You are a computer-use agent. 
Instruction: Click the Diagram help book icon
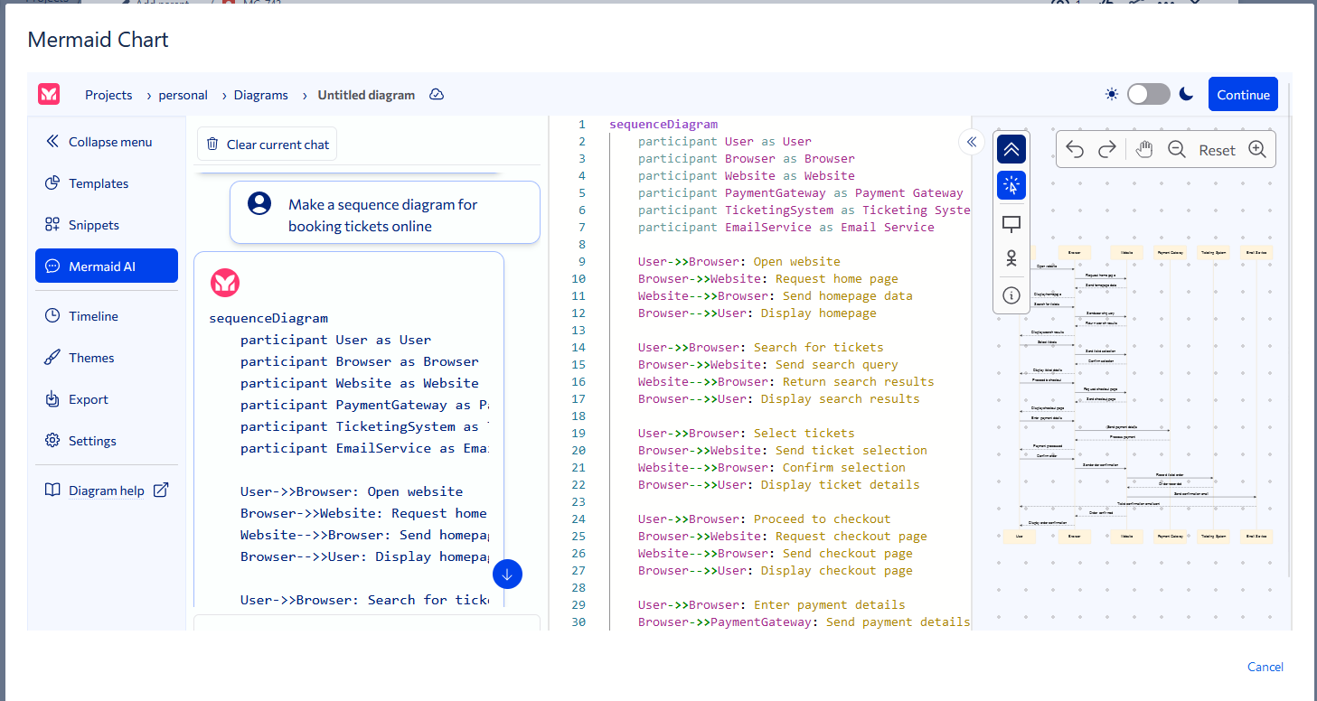52,491
